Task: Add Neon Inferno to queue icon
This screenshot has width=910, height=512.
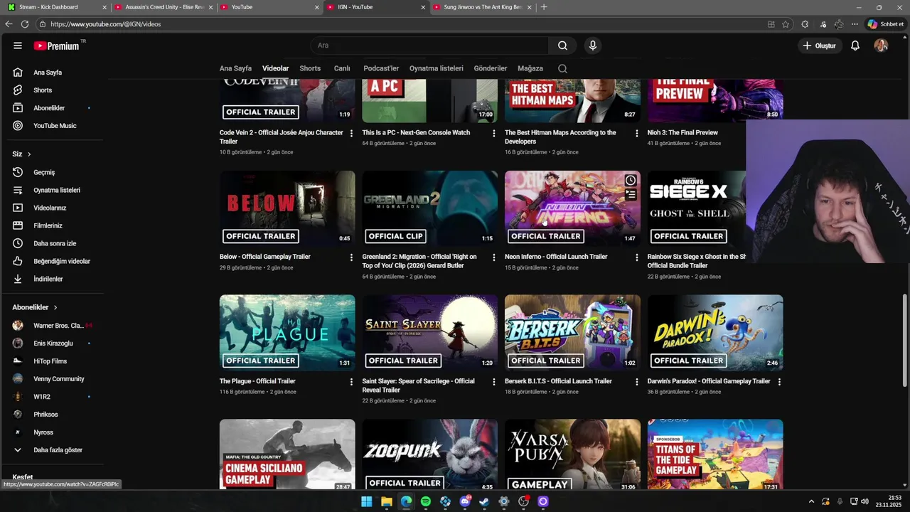Action: 631,194
